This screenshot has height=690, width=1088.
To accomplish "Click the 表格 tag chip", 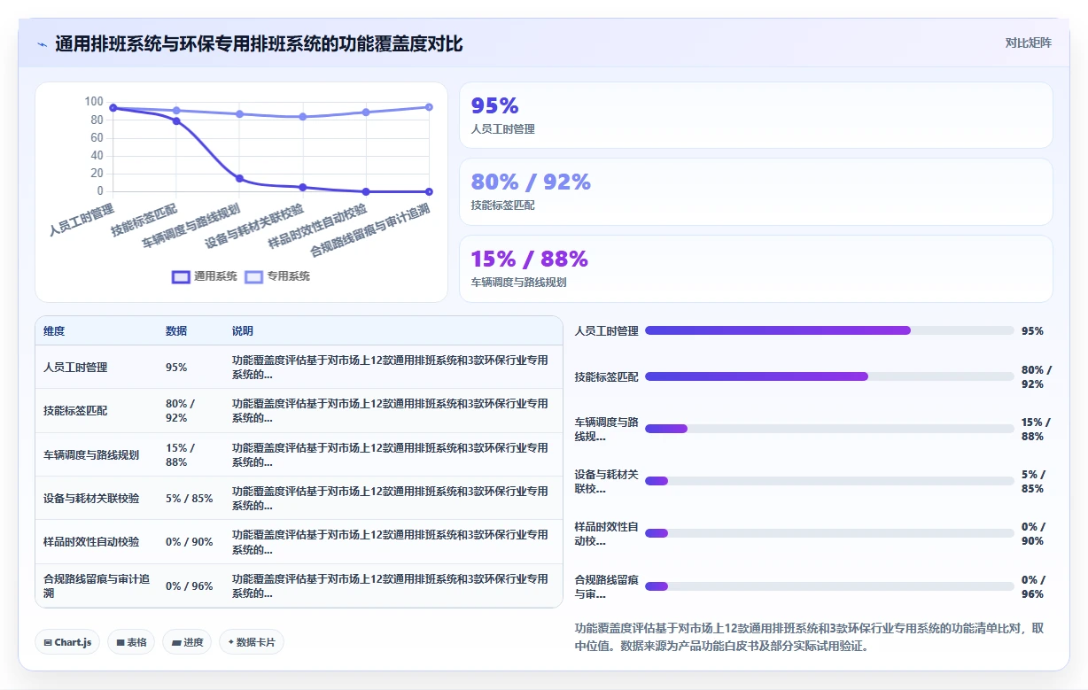I will 131,642.
